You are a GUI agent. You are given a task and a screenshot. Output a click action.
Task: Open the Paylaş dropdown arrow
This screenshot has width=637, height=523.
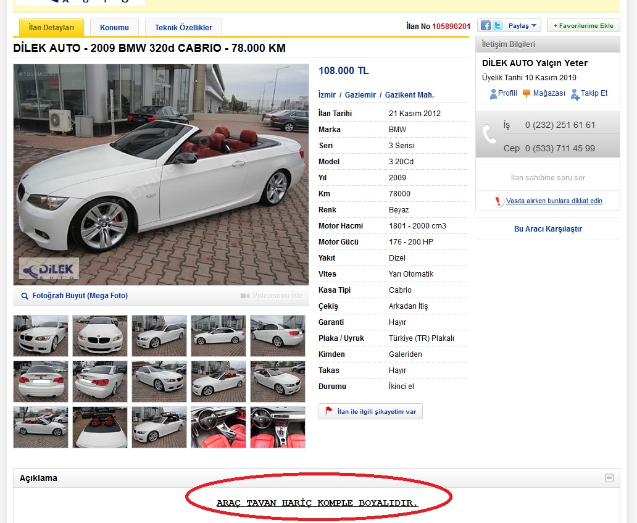(x=534, y=25)
